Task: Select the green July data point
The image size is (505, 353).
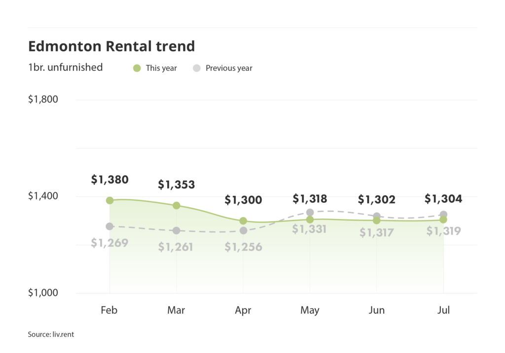Action: pos(443,220)
